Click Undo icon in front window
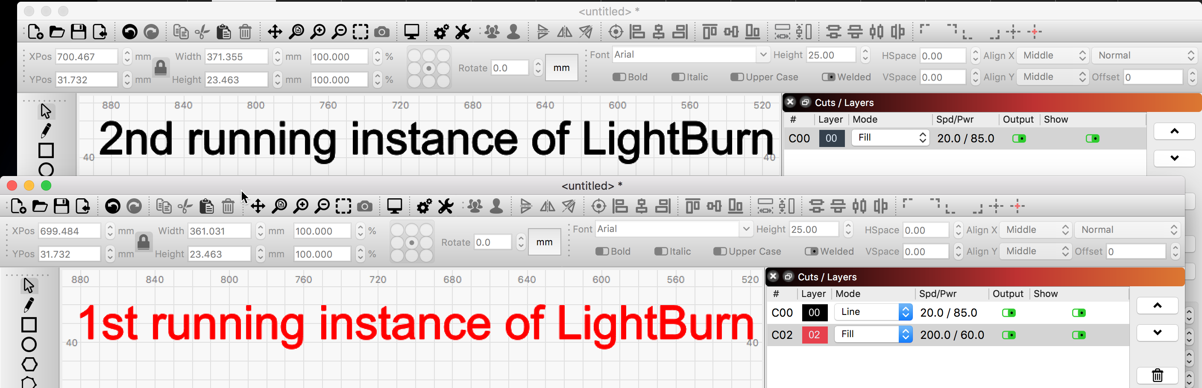The image size is (1202, 388). click(x=113, y=206)
